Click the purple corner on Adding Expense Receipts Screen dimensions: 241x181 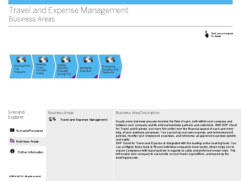(x=74, y=76)
